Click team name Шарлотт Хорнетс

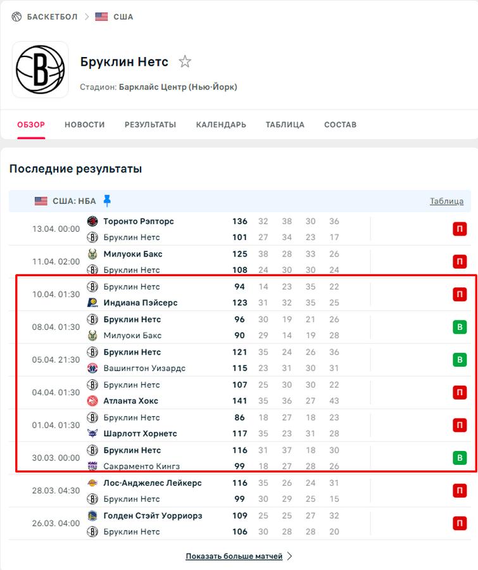[140, 433]
